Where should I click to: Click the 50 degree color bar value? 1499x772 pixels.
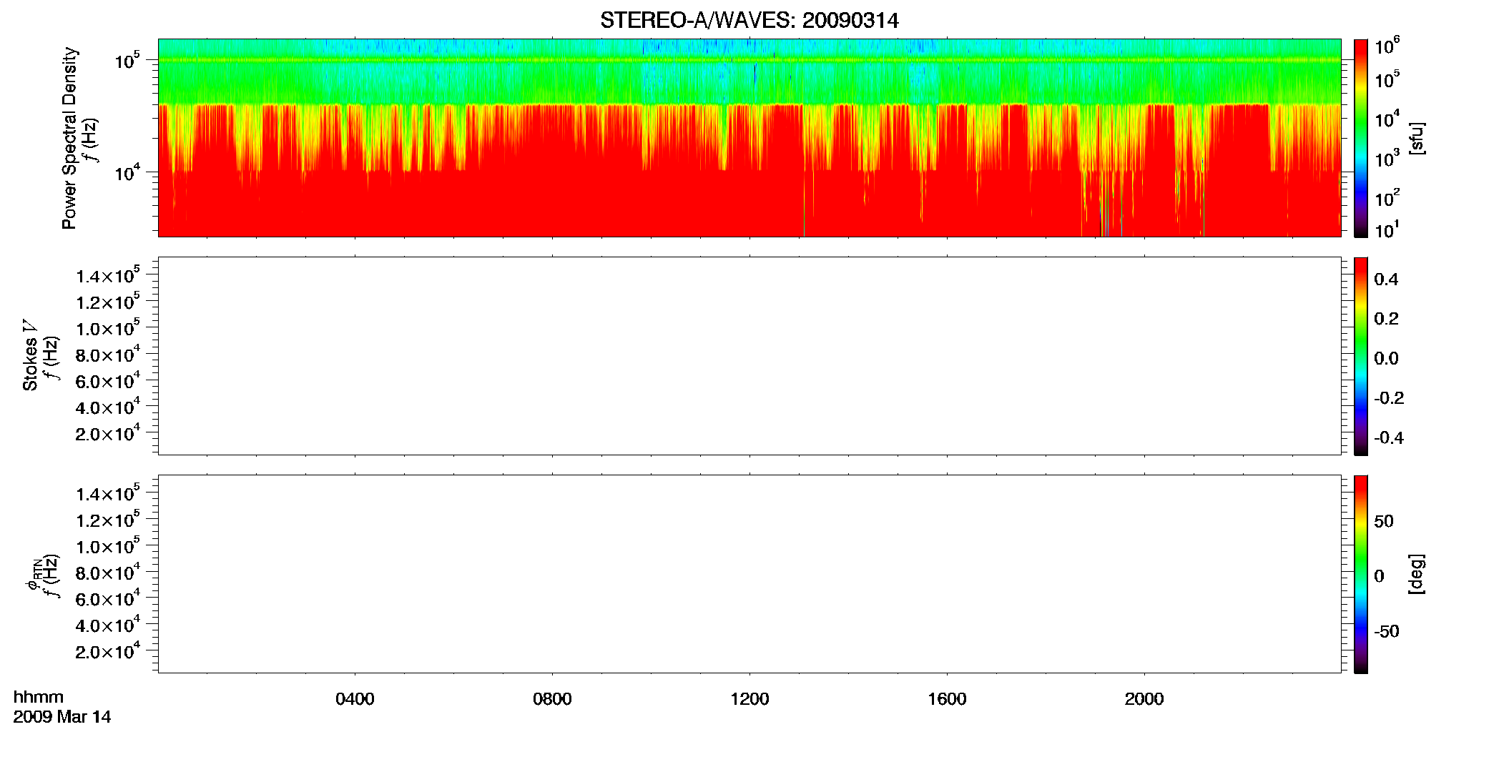coord(1383,522)
